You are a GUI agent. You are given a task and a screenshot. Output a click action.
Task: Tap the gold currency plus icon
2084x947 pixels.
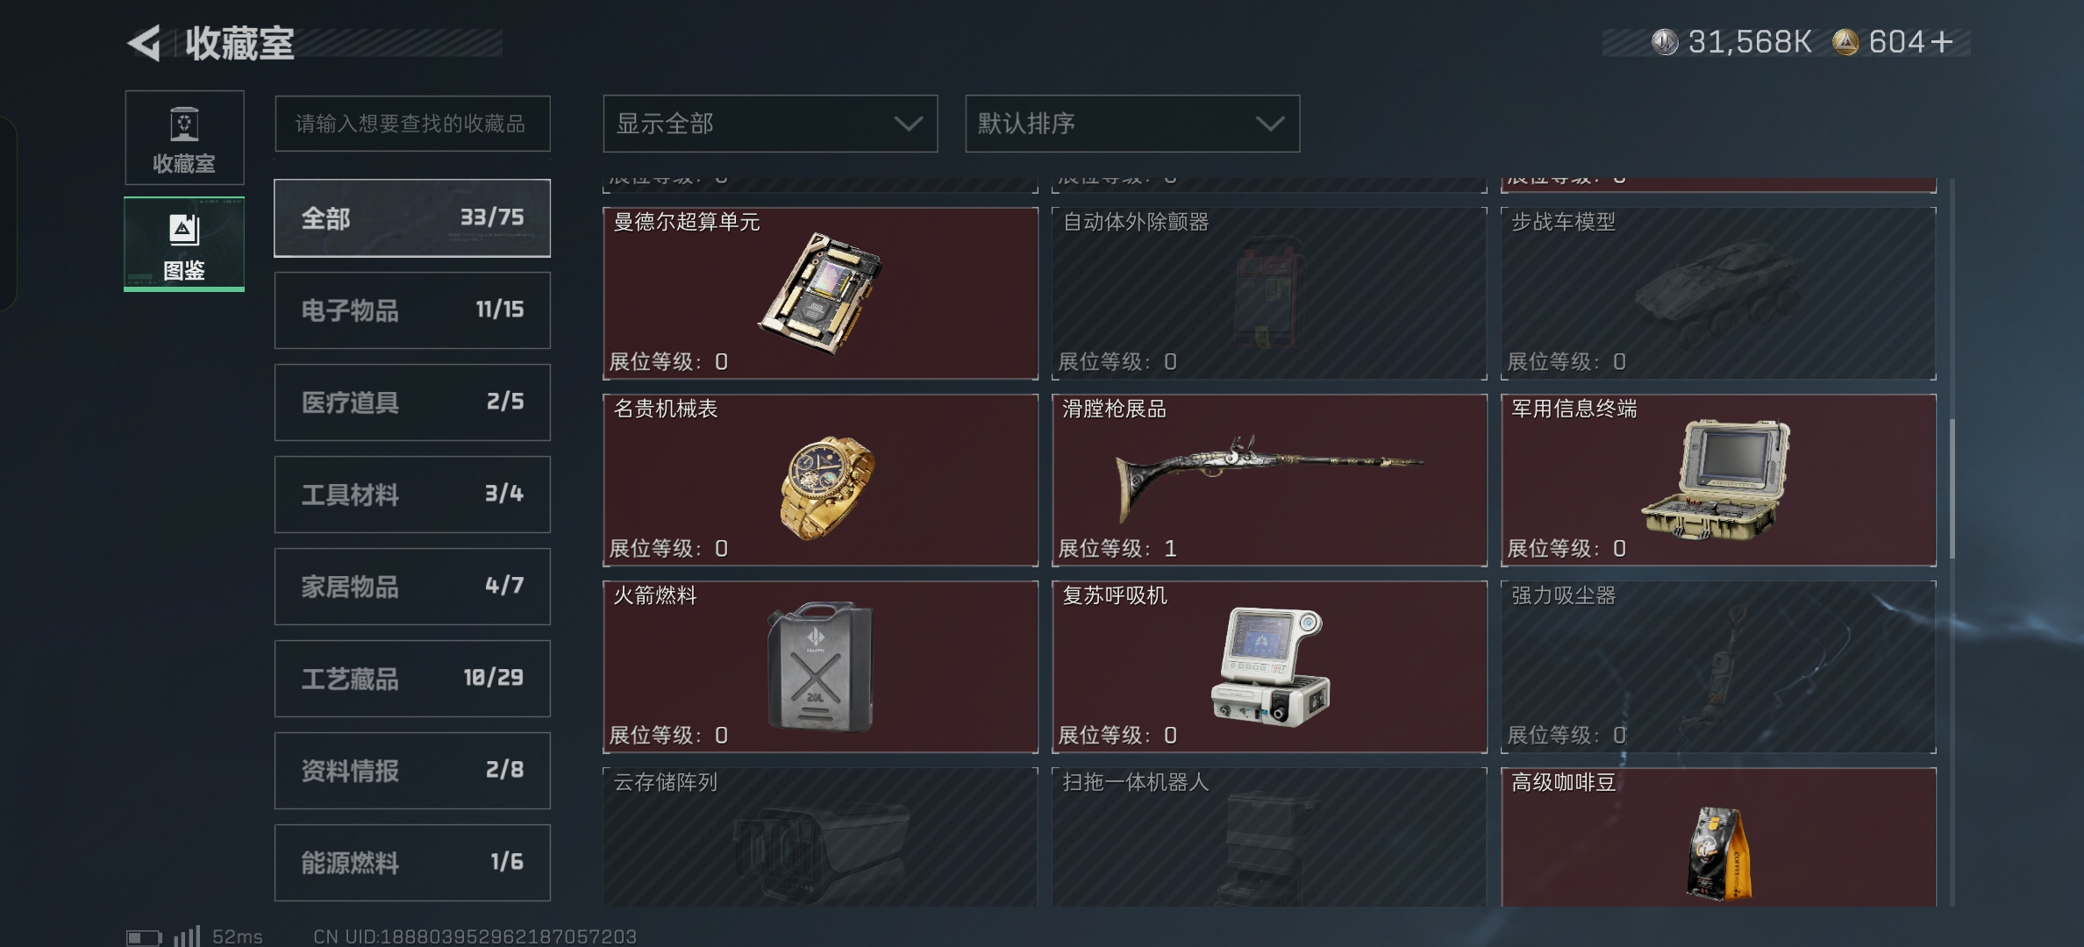point(1942,42)
